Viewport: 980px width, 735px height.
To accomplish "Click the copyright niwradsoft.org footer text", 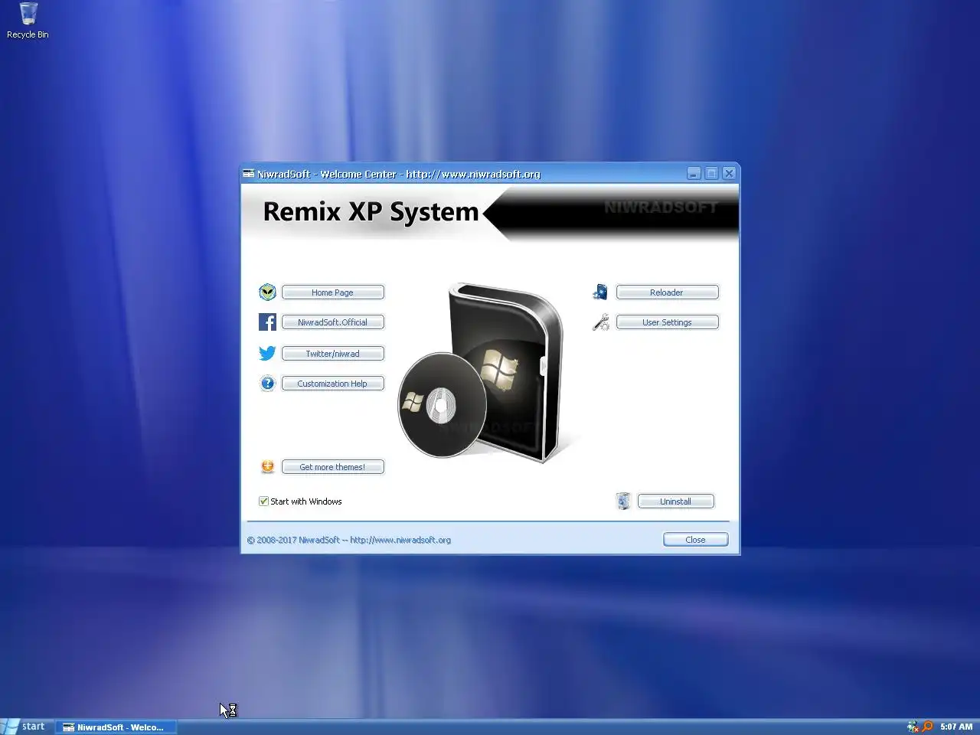I will 349,540.
